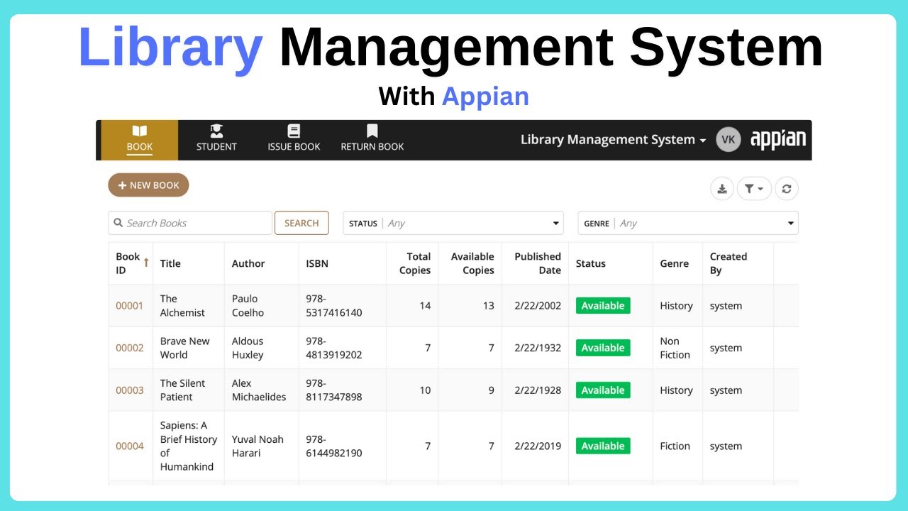Image resolution: width=908 pixels, height=511 pixels.
Task: Click the ISBN column header
Action: click(317, 263)
